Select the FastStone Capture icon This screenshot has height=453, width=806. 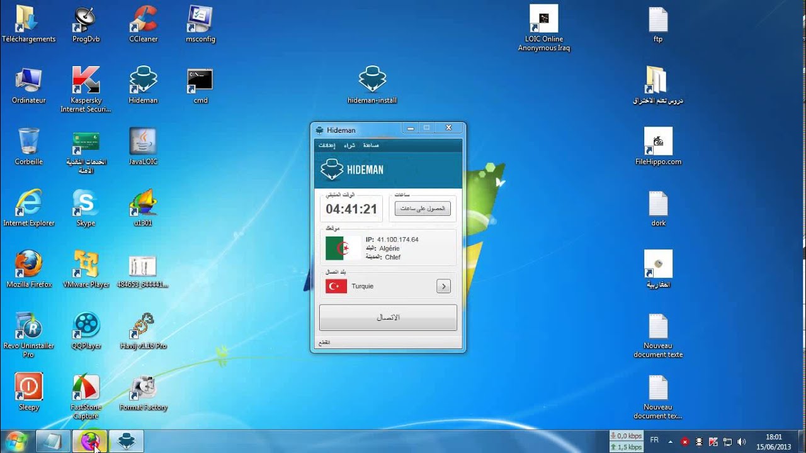click(x=86, y=396)
